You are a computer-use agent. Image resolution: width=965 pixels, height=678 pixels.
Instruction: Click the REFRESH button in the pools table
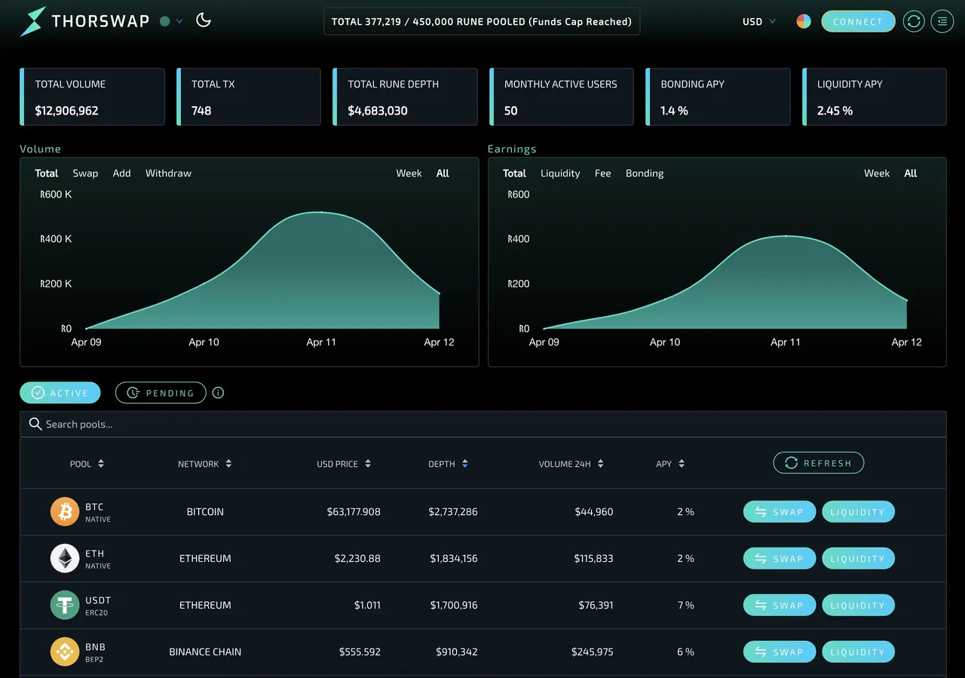click(819, 463)
